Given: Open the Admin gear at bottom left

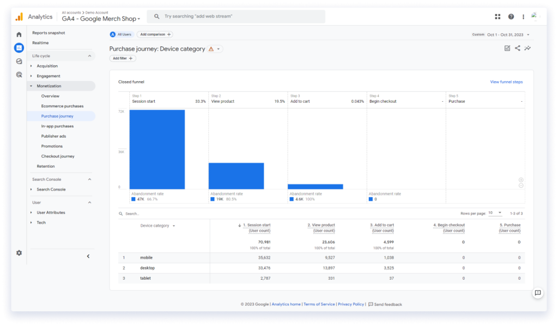Looking at the screenshot, I should click(19, 253).
